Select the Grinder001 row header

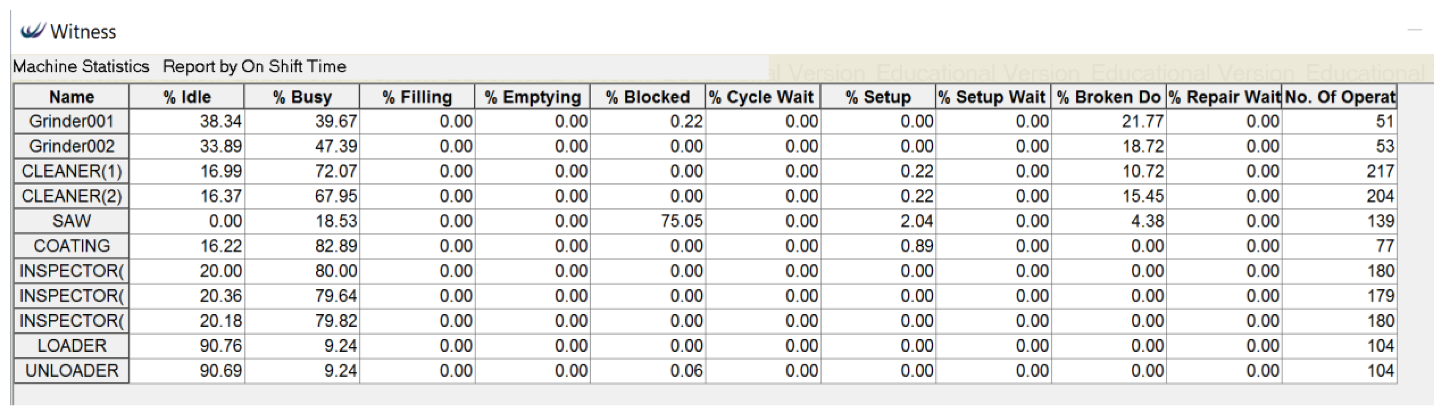(72, 121)
